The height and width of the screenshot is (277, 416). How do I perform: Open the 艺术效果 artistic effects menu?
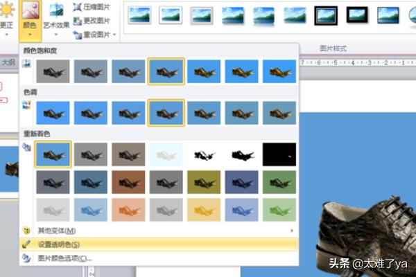(x=56, y=20)
